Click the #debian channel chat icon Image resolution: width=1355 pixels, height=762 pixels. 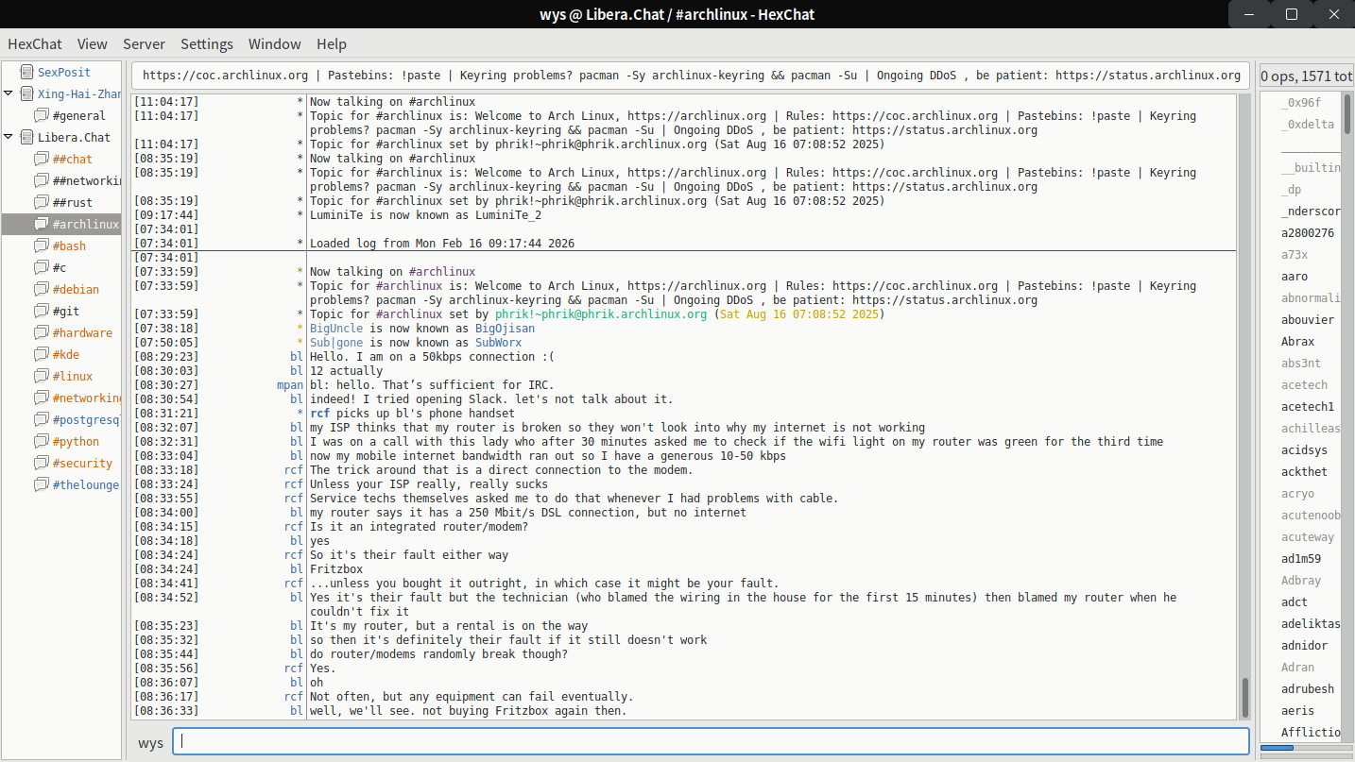coord(42,289)
